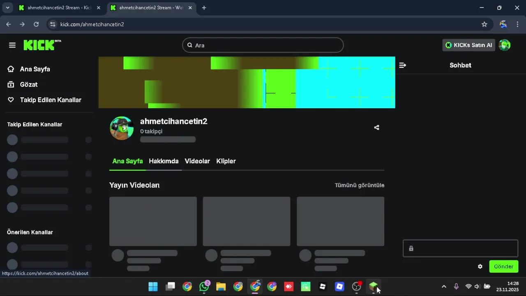Open File Explorer from the taskbar
526x296 pixels.
point(221,287)
